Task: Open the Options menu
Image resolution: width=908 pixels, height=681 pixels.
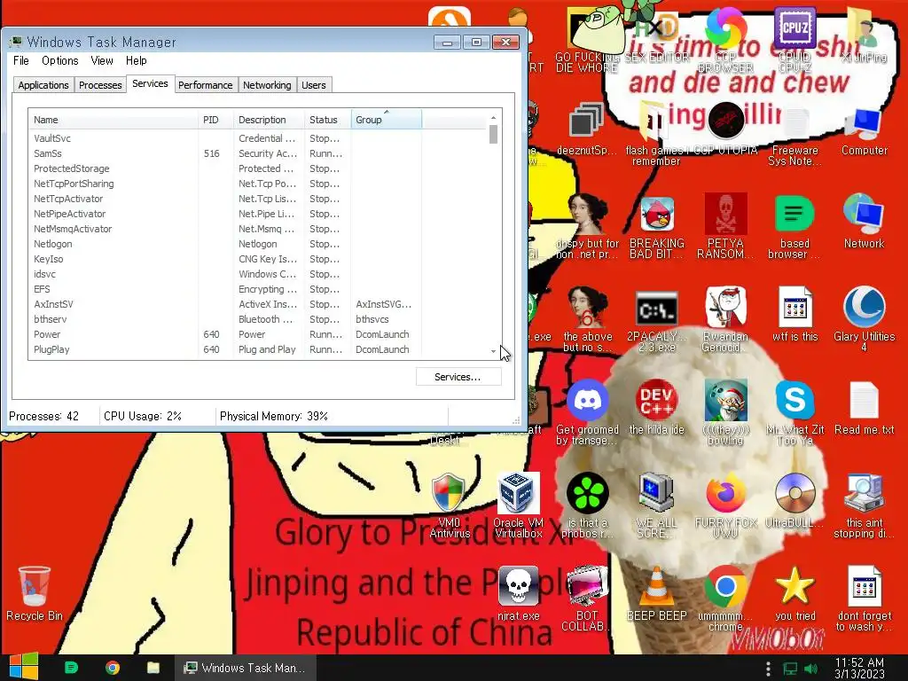Action: 59,60
